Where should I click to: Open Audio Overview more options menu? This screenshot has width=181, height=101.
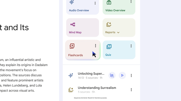point(95,3)
